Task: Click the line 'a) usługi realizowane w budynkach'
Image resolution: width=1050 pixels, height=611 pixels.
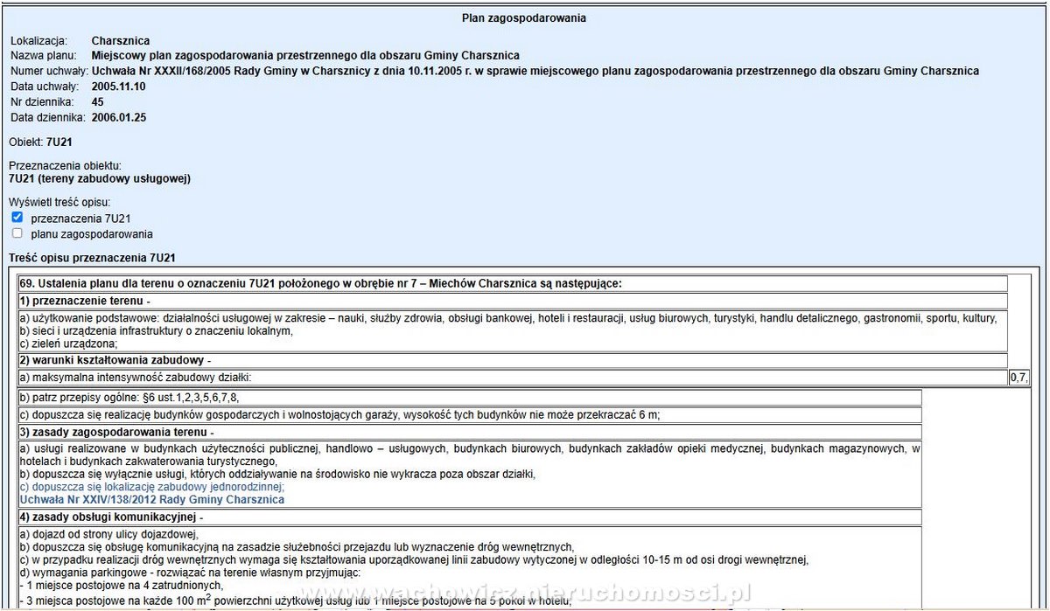Action: (x=470, y=455)
